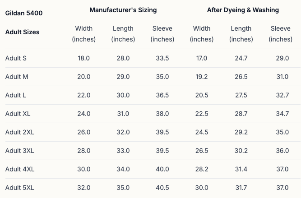Select the Adult XL row label
The width and height of the screenshot is (301, 198).
click(x=18, y=114)
